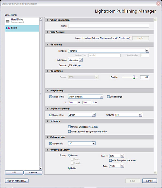Select the Hard Drive folder icon
The image size is (162, 188).
coord(8,21)
